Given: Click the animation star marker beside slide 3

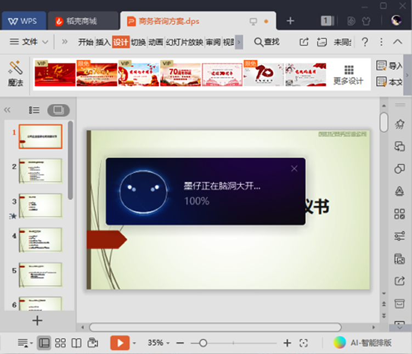Looking at the screenshot, I should (x=13, y=216).
